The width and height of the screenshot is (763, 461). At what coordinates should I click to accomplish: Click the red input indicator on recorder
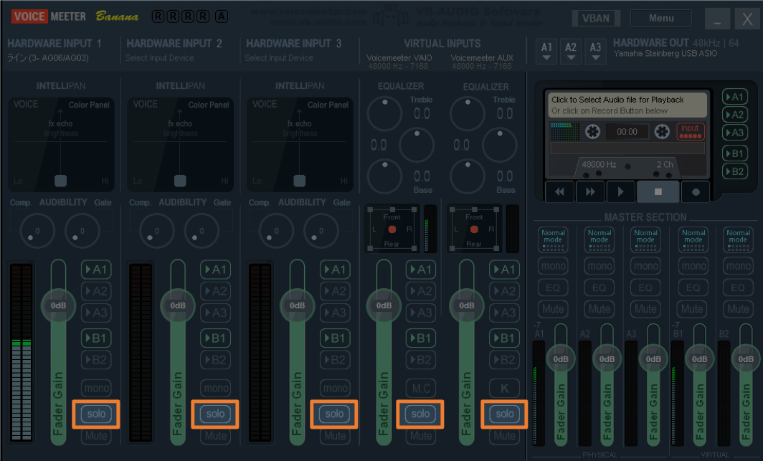tap(690, 131)
